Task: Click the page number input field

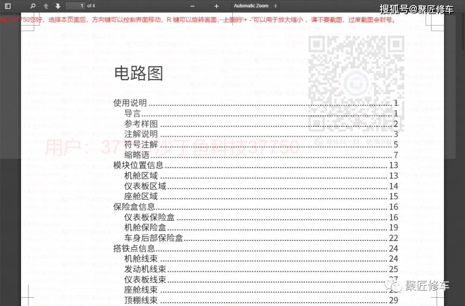Action: 75,6
